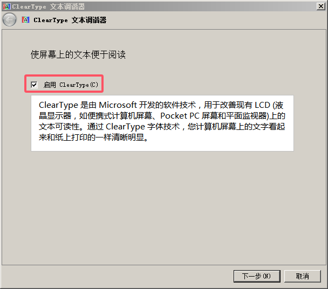Uncheck the 启用 ClearType checkbox box
Screen dimensions: 328x289
tap(34, 85)
